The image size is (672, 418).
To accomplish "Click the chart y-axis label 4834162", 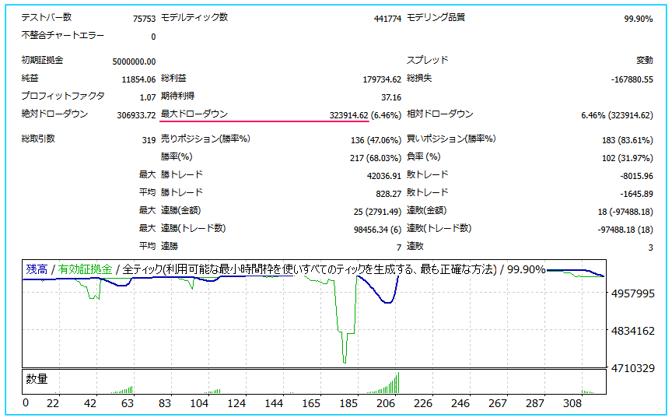I will [x=633, y=331].
